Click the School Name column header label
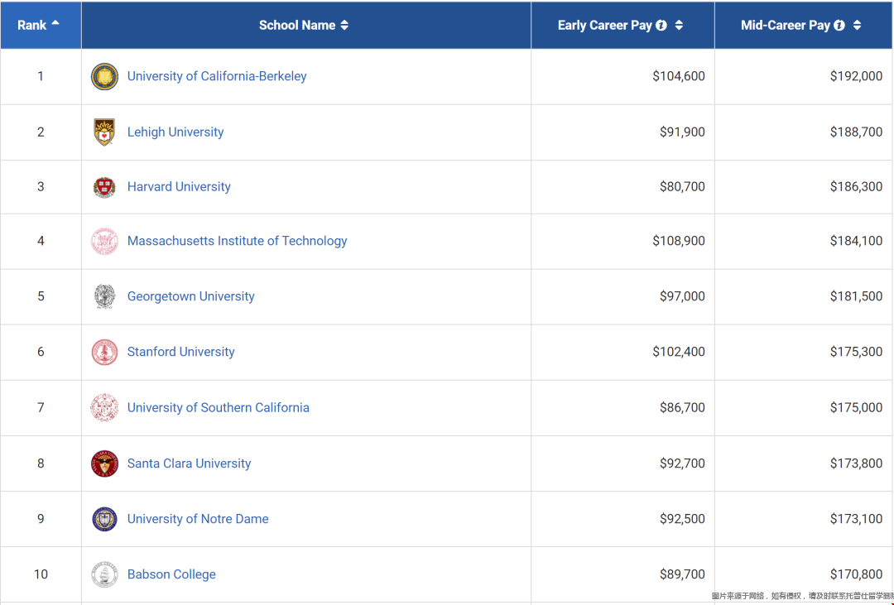Image resolution: width=894 pixels, height=605 pixels. coord(297,25)
